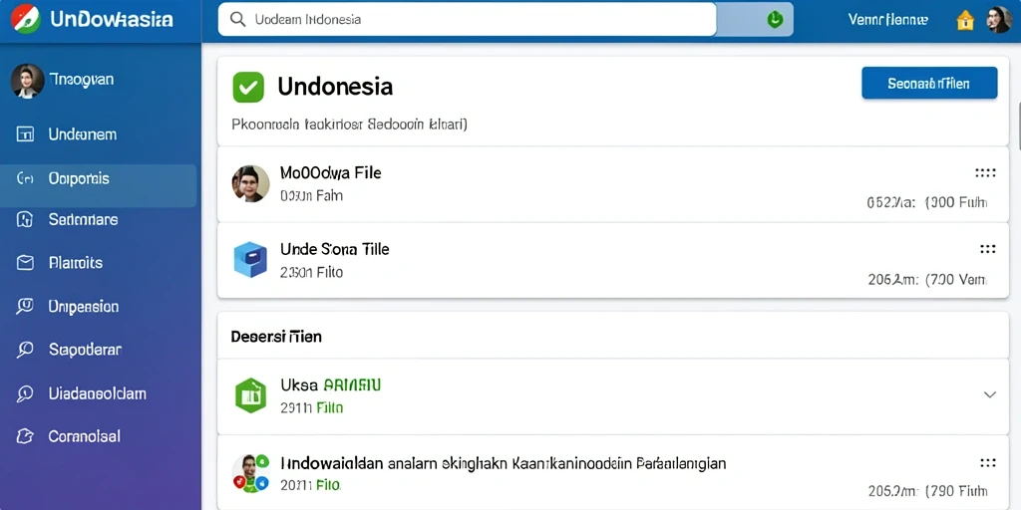
Task: Select Sedomare in the sidebar
Action: (84, 220)
